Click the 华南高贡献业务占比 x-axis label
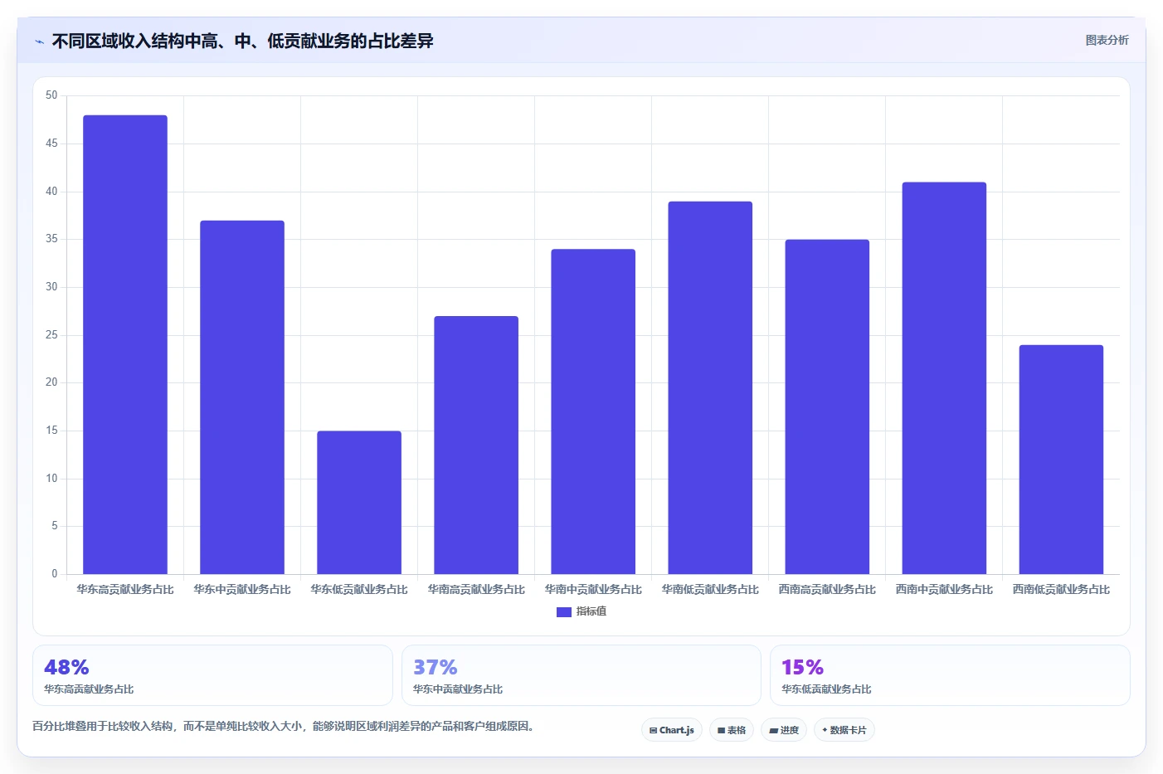The height and width of the screenshot is (774, 1163). point(476,590)
